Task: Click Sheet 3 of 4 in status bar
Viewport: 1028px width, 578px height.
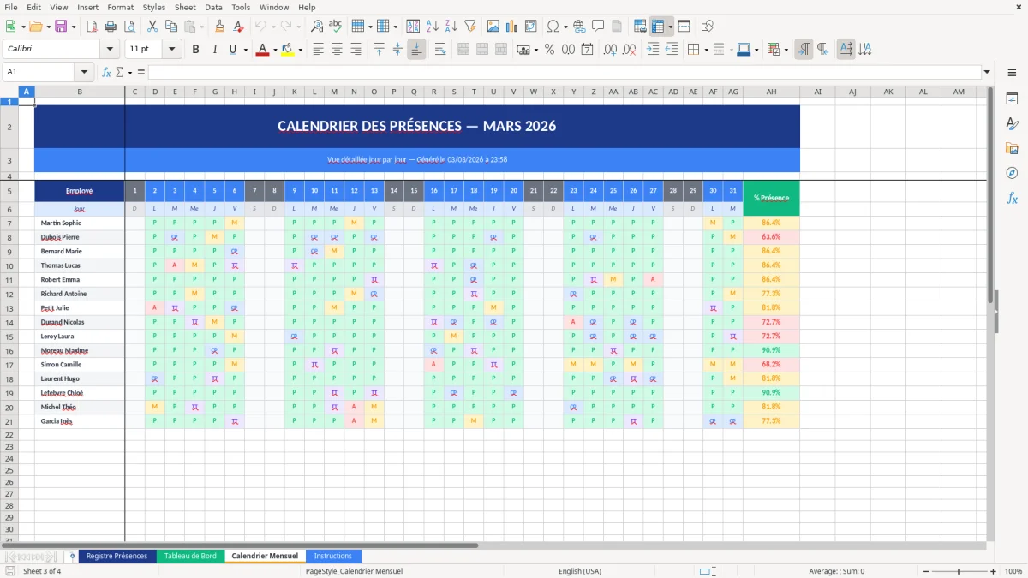Action: 42,571
